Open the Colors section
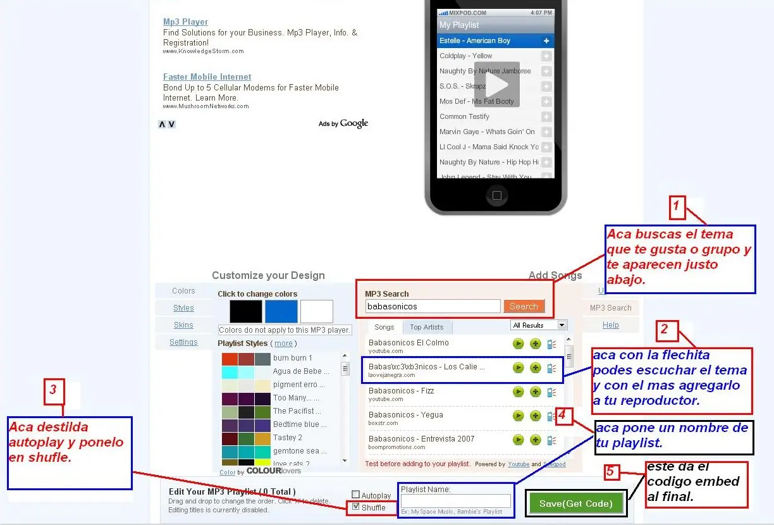 [183, 291]
